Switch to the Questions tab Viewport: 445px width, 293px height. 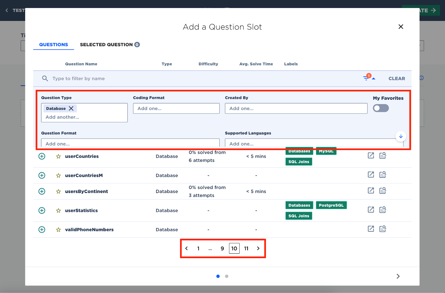click(x=53, y=45)
